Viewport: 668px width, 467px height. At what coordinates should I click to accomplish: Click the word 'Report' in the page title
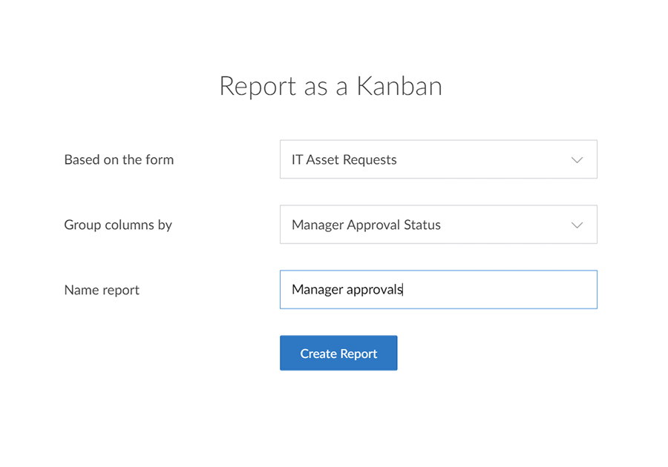point(258,87)
